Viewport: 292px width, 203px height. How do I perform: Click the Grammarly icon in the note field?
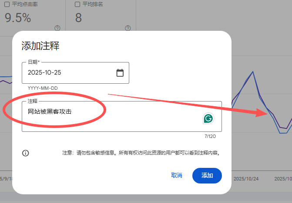pyautogui.click(x=208, y=118)
